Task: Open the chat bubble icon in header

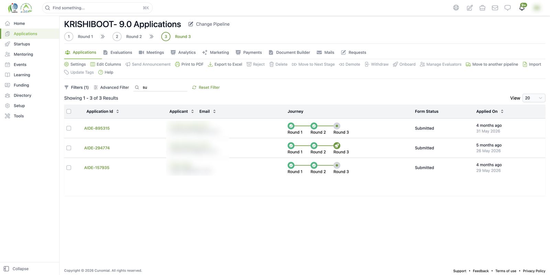Action: click(x=508, y=8)
